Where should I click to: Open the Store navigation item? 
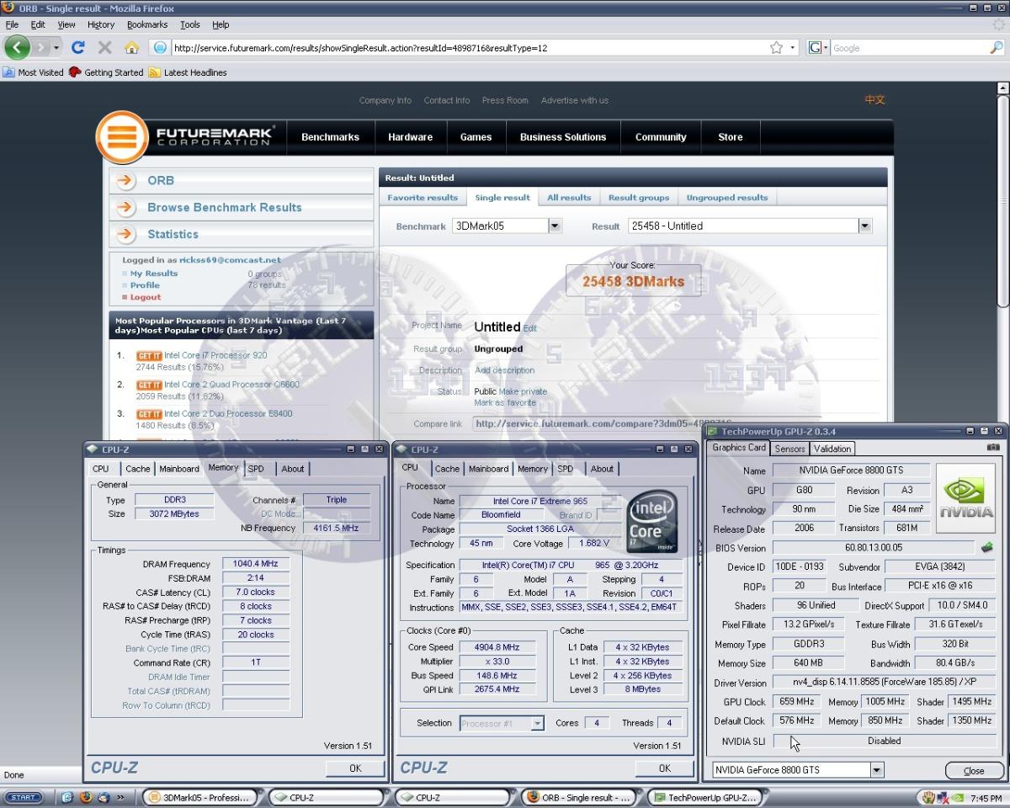tap(731, 137)
